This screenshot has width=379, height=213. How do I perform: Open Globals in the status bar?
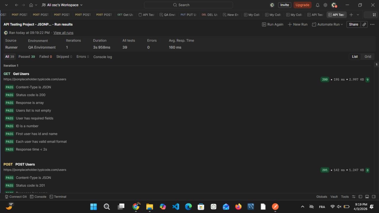(x=322, y=197)
